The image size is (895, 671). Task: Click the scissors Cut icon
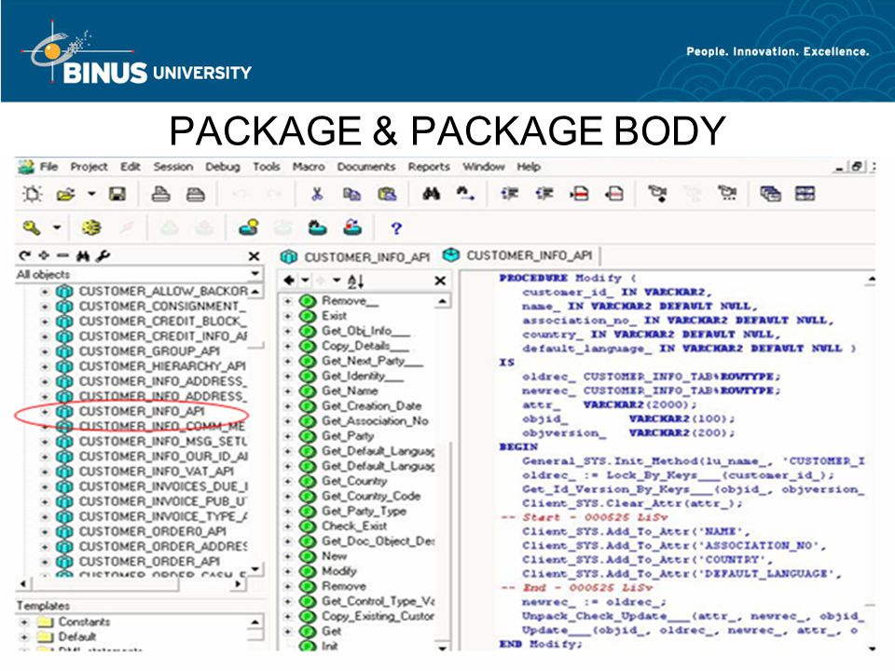(317, 194)
